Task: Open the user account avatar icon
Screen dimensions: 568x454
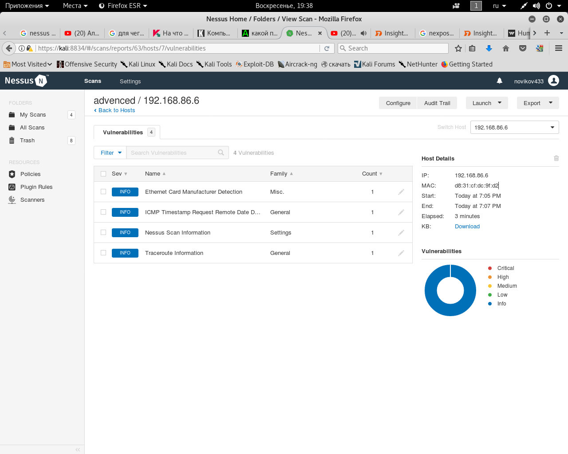Action: click(x=553, y=81)
